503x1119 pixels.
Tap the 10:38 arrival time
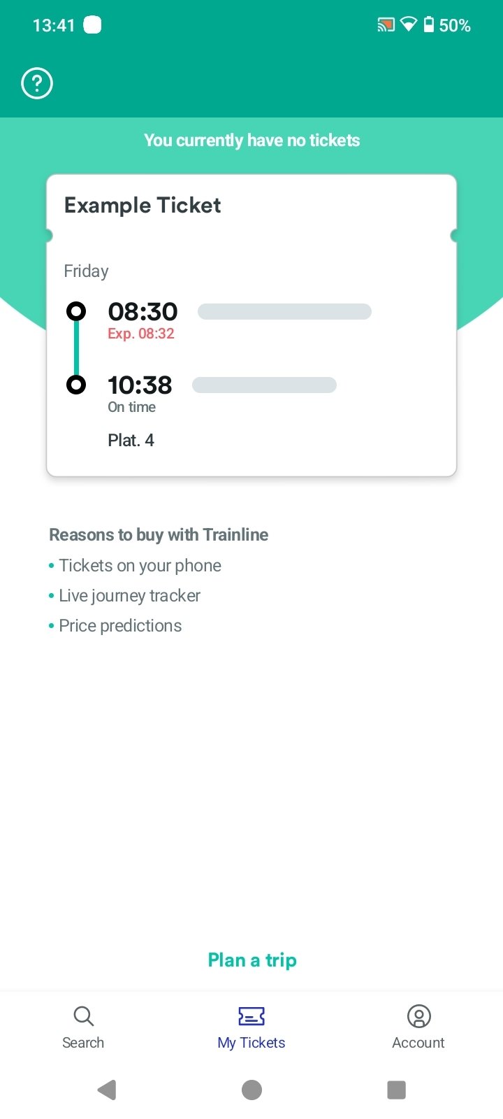tap(140, 385)
